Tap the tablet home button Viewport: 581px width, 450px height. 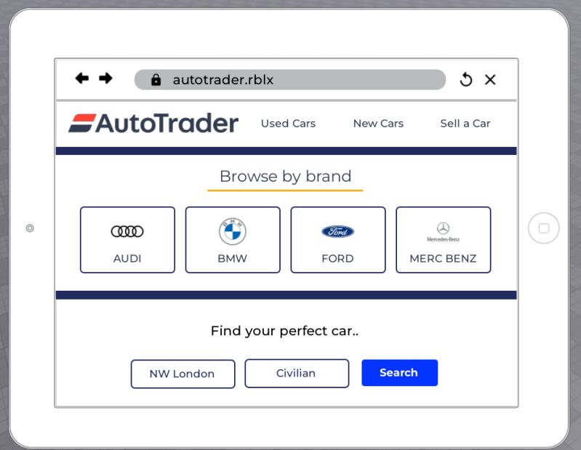(x=544, y=228)
